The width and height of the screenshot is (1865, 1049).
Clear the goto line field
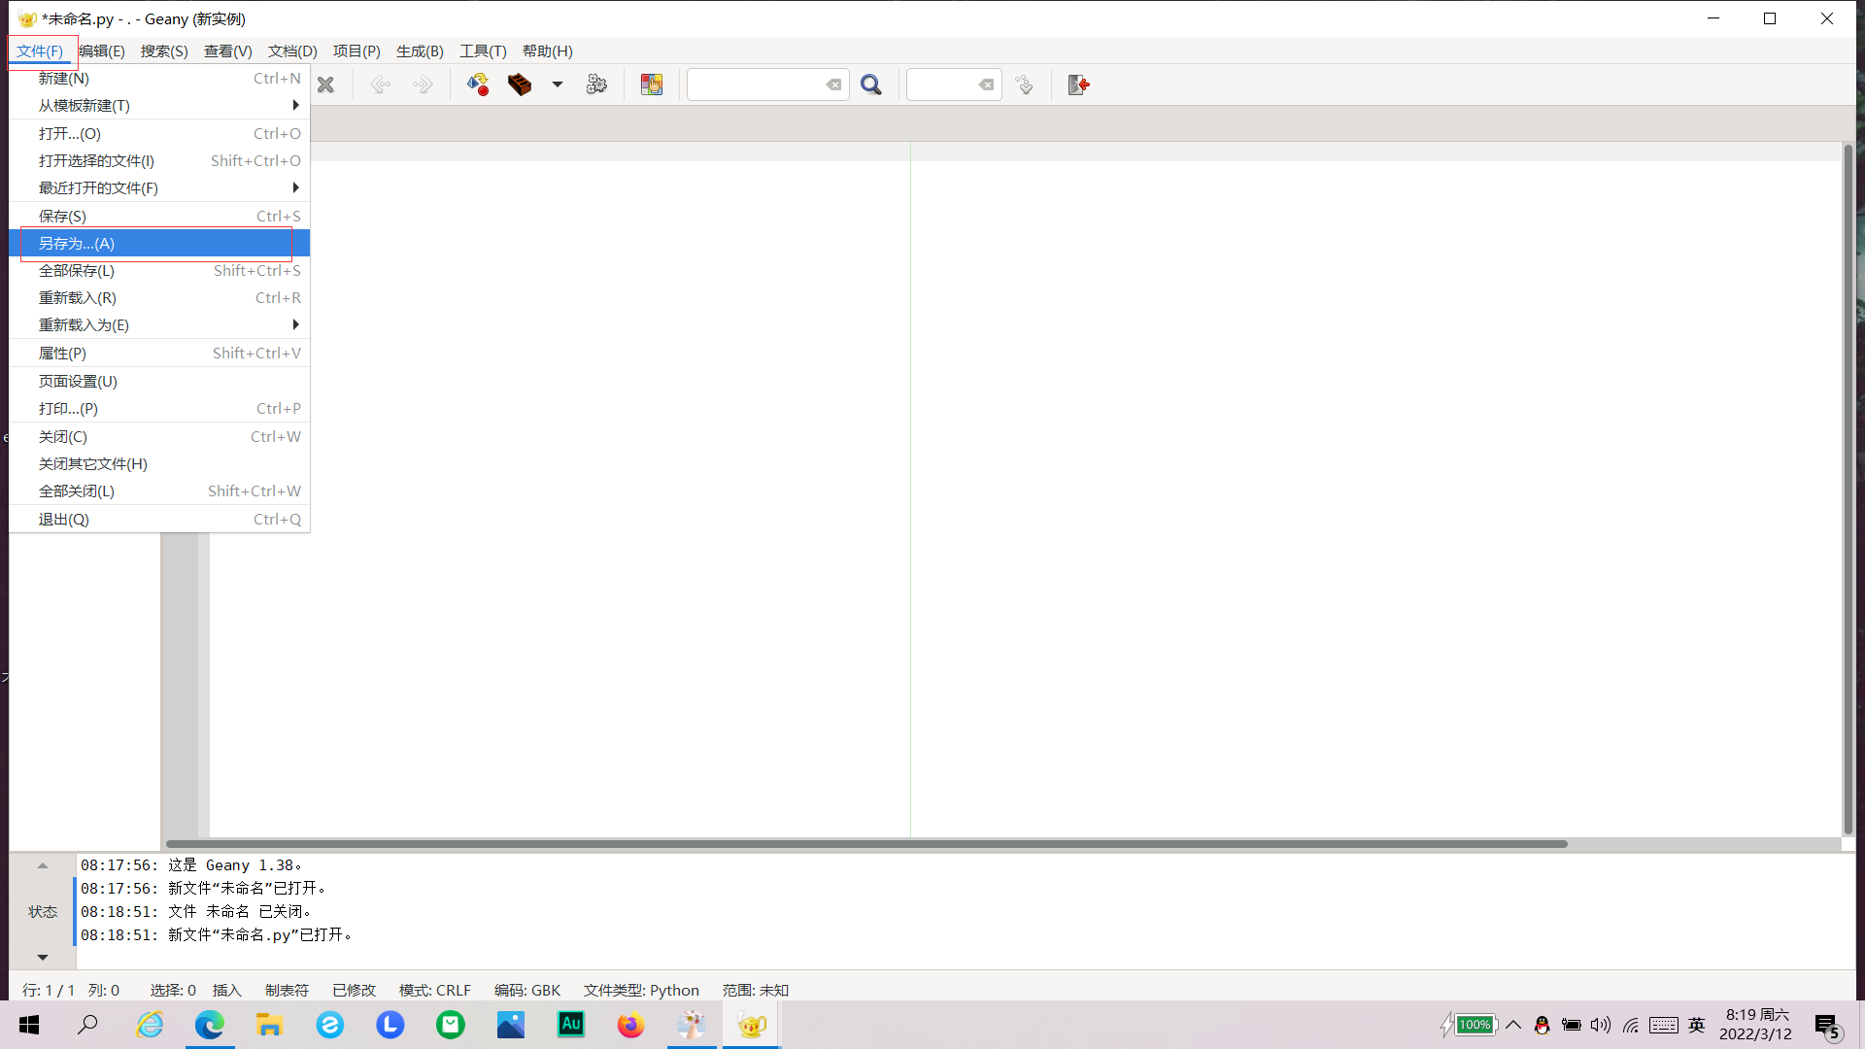(x=986, y=85)
